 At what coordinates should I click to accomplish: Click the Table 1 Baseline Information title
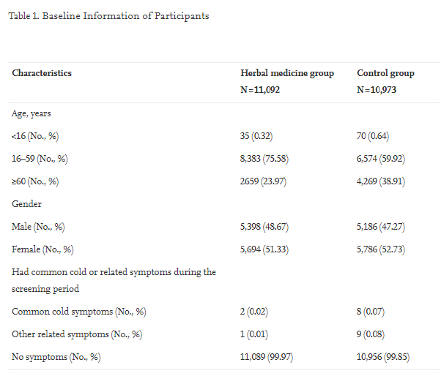108,16
